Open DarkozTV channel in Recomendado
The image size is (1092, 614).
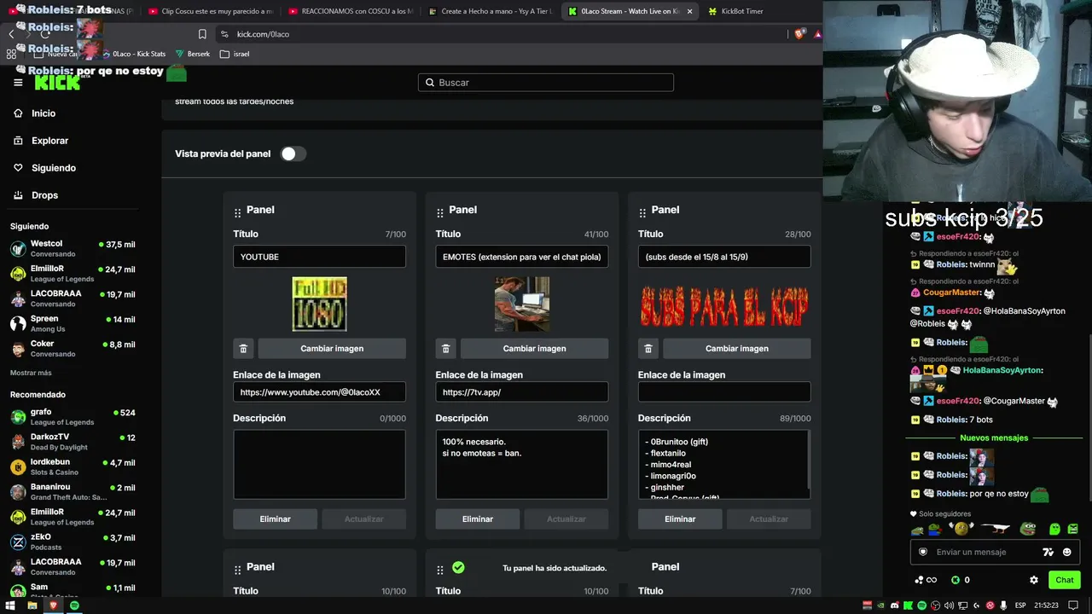coord(73,442)
